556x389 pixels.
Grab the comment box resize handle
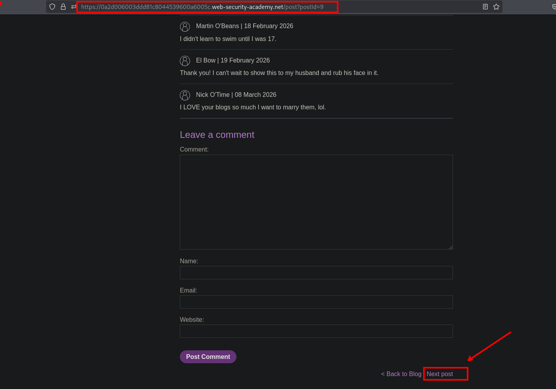[451, 247]
